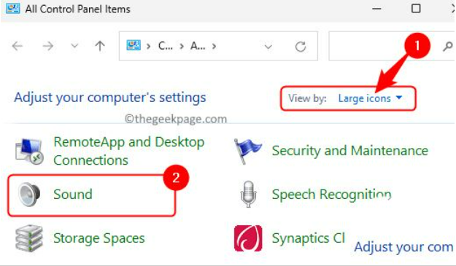
Task: Open the View by Large icons dropdown
Action: [370, 98]
